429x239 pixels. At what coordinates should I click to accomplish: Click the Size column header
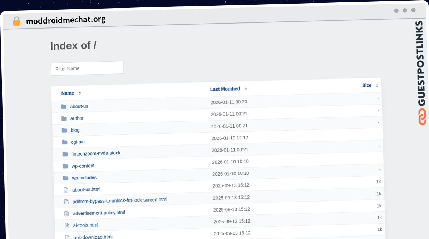pos(366,85)
